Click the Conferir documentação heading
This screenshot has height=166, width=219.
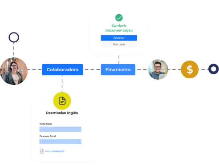[119, 28]
